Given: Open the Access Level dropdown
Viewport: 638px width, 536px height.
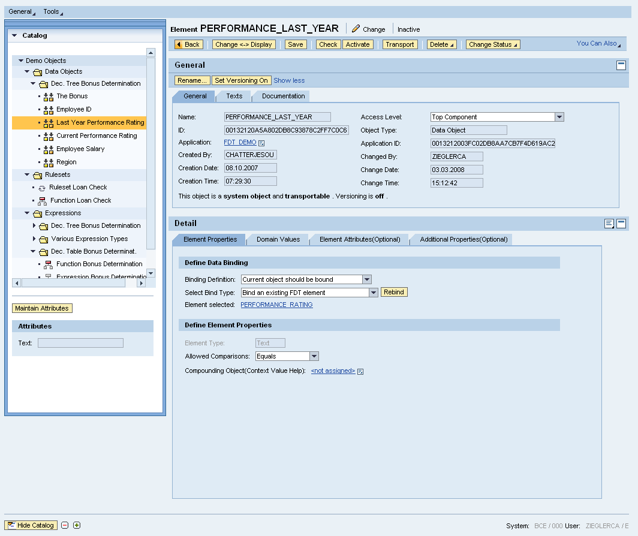Looking at the screenshot, I should (559, 118).
